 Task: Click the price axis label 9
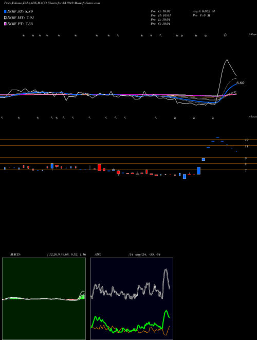pyautogui.click(x=246, y=159)
